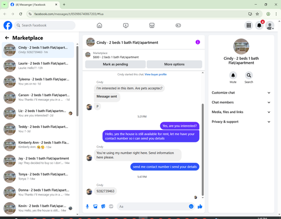
Task: Expand the Customize chat section
Action: click(241, 93)
